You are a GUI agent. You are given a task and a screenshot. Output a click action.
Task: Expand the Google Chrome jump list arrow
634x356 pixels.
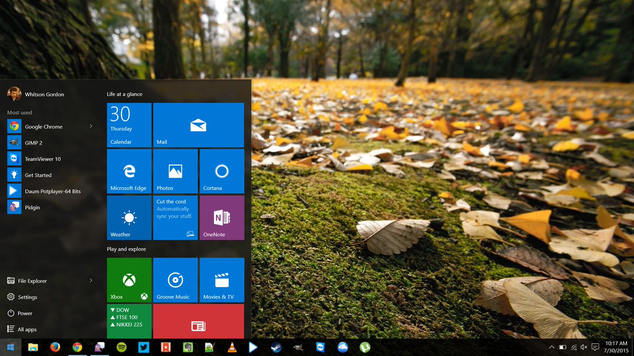pyautogui.click(x=90, y=126)
